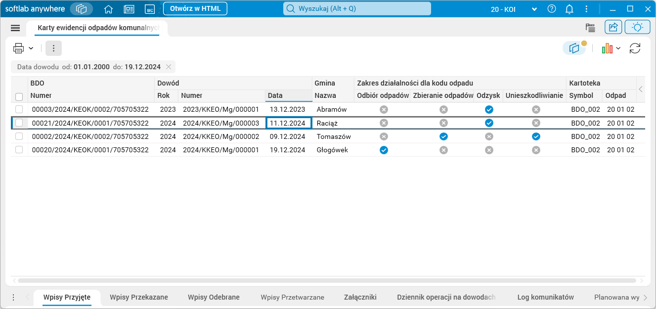Click the Wyszukaj search field
The height and width of the screenshot is (309, 656).
tap(357, 8)
